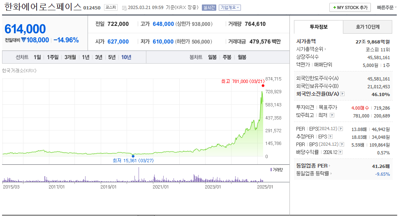
Task: Show the 주봉 candle chart
Action: [x=227, y=57]
